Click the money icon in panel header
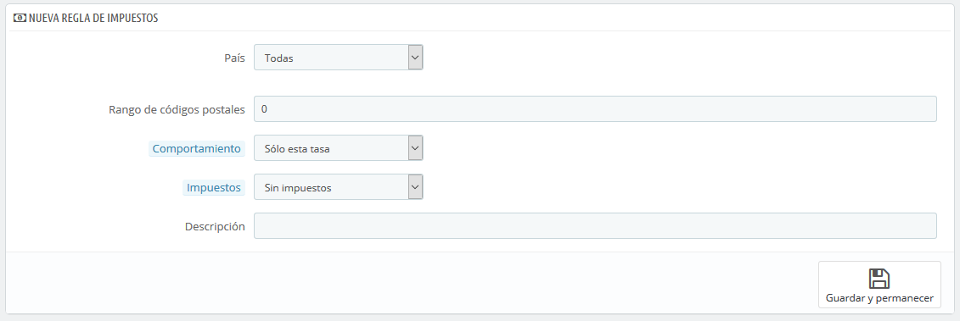 (20, 19)
